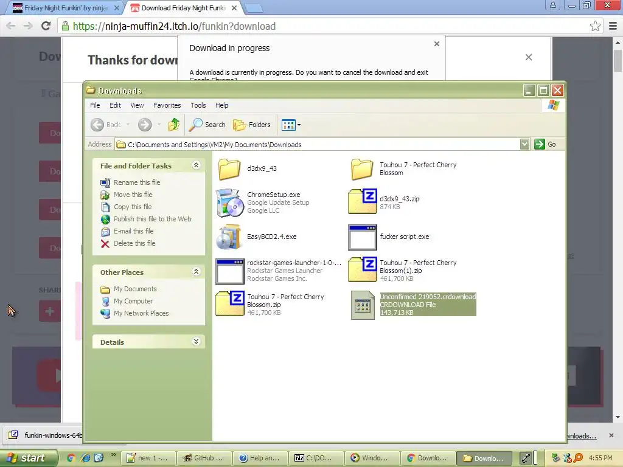Open Search in Explorer toolbar
Viewport: 623px width, 467px height.
pyautogui.click(x=207, y=125)
